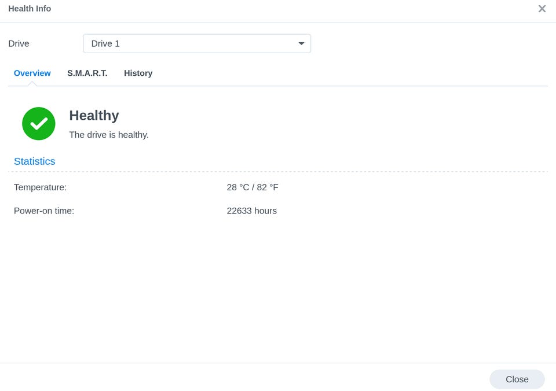Click the Health Info dialog title
556x391 pixels.
pos(30,9)
